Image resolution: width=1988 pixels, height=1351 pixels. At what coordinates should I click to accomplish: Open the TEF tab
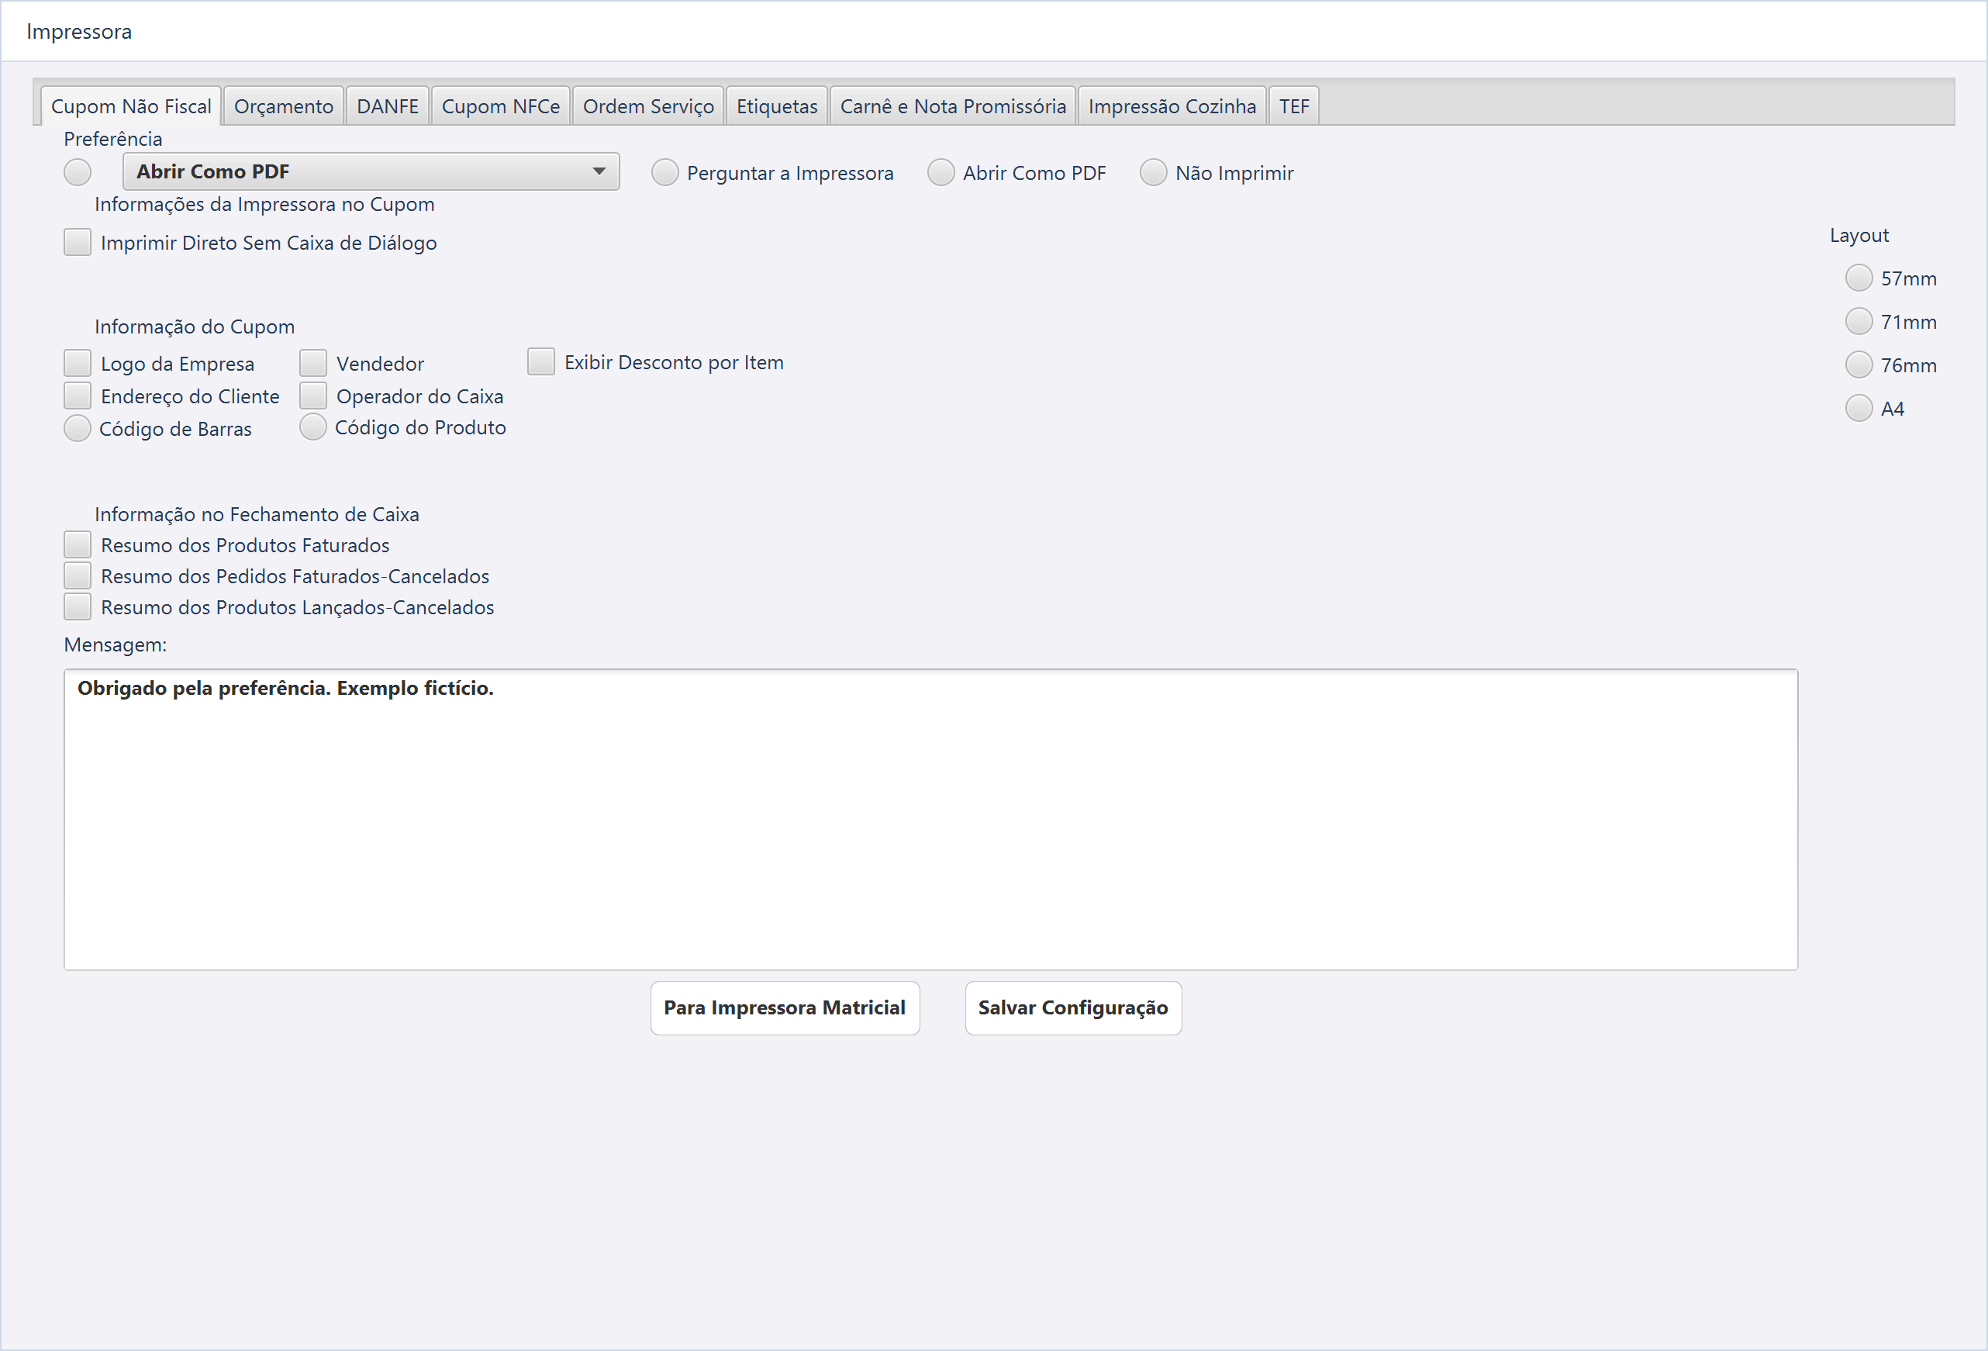(x=1294, y=106)
